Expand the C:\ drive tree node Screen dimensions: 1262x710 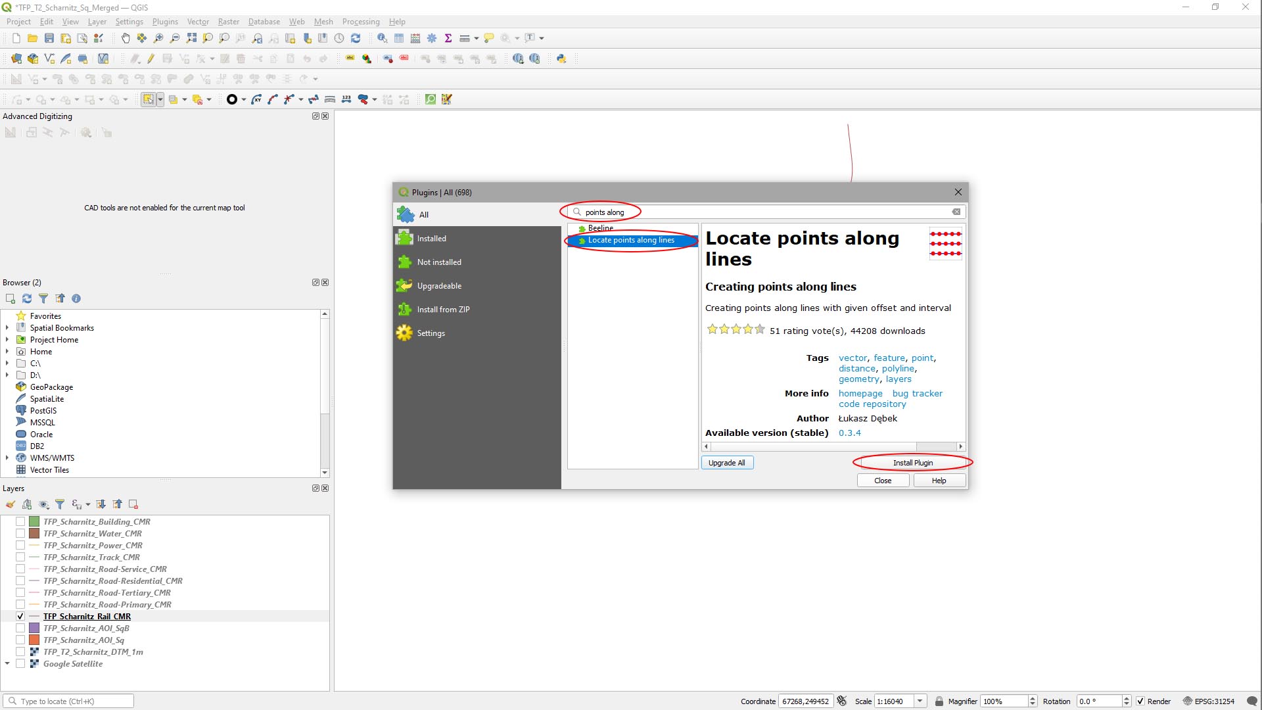click(x=7, y=364)
